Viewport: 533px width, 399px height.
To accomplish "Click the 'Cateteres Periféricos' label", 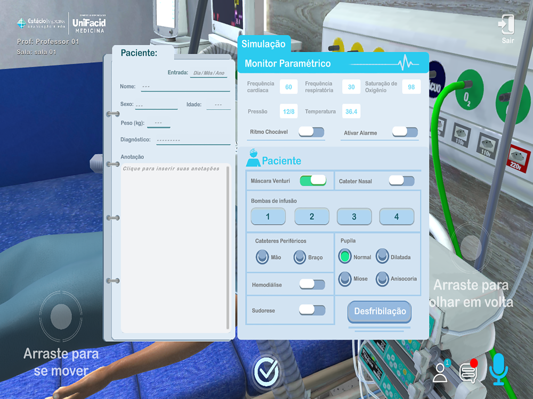I will 281,241.
